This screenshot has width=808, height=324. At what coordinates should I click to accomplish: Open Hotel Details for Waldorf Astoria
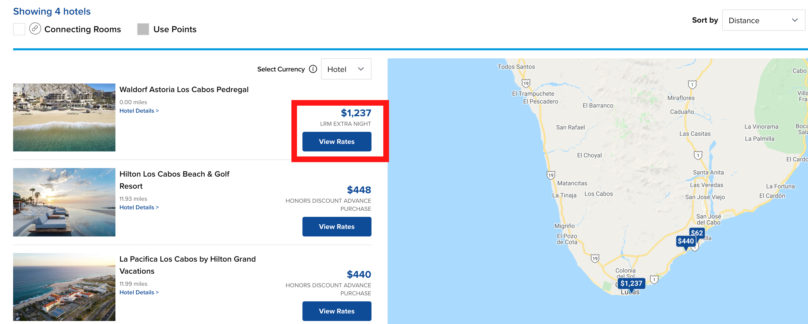click(139, 110)
